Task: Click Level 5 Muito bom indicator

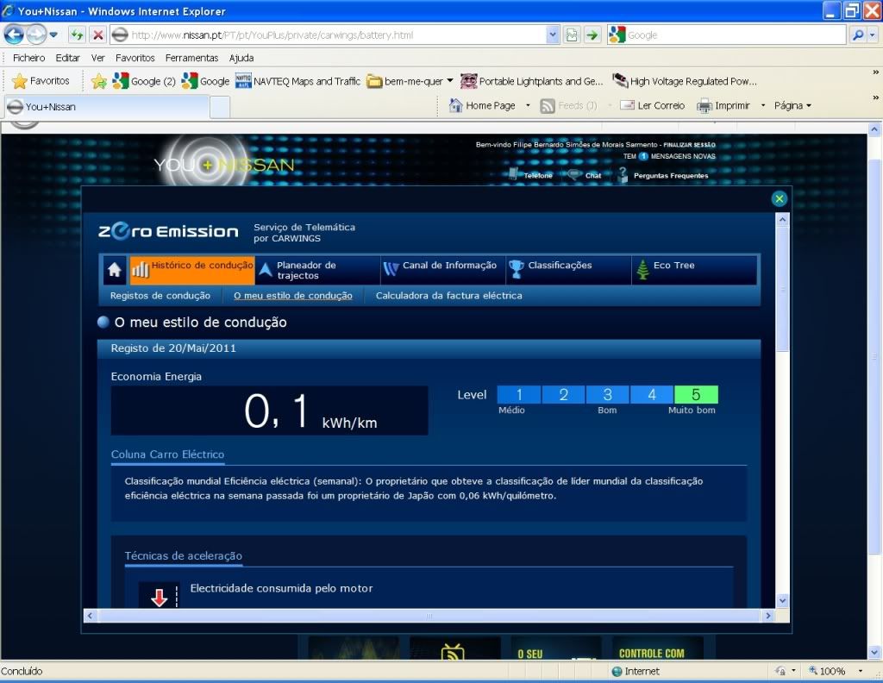Action: pyautogui.click(x=696, y=395)
